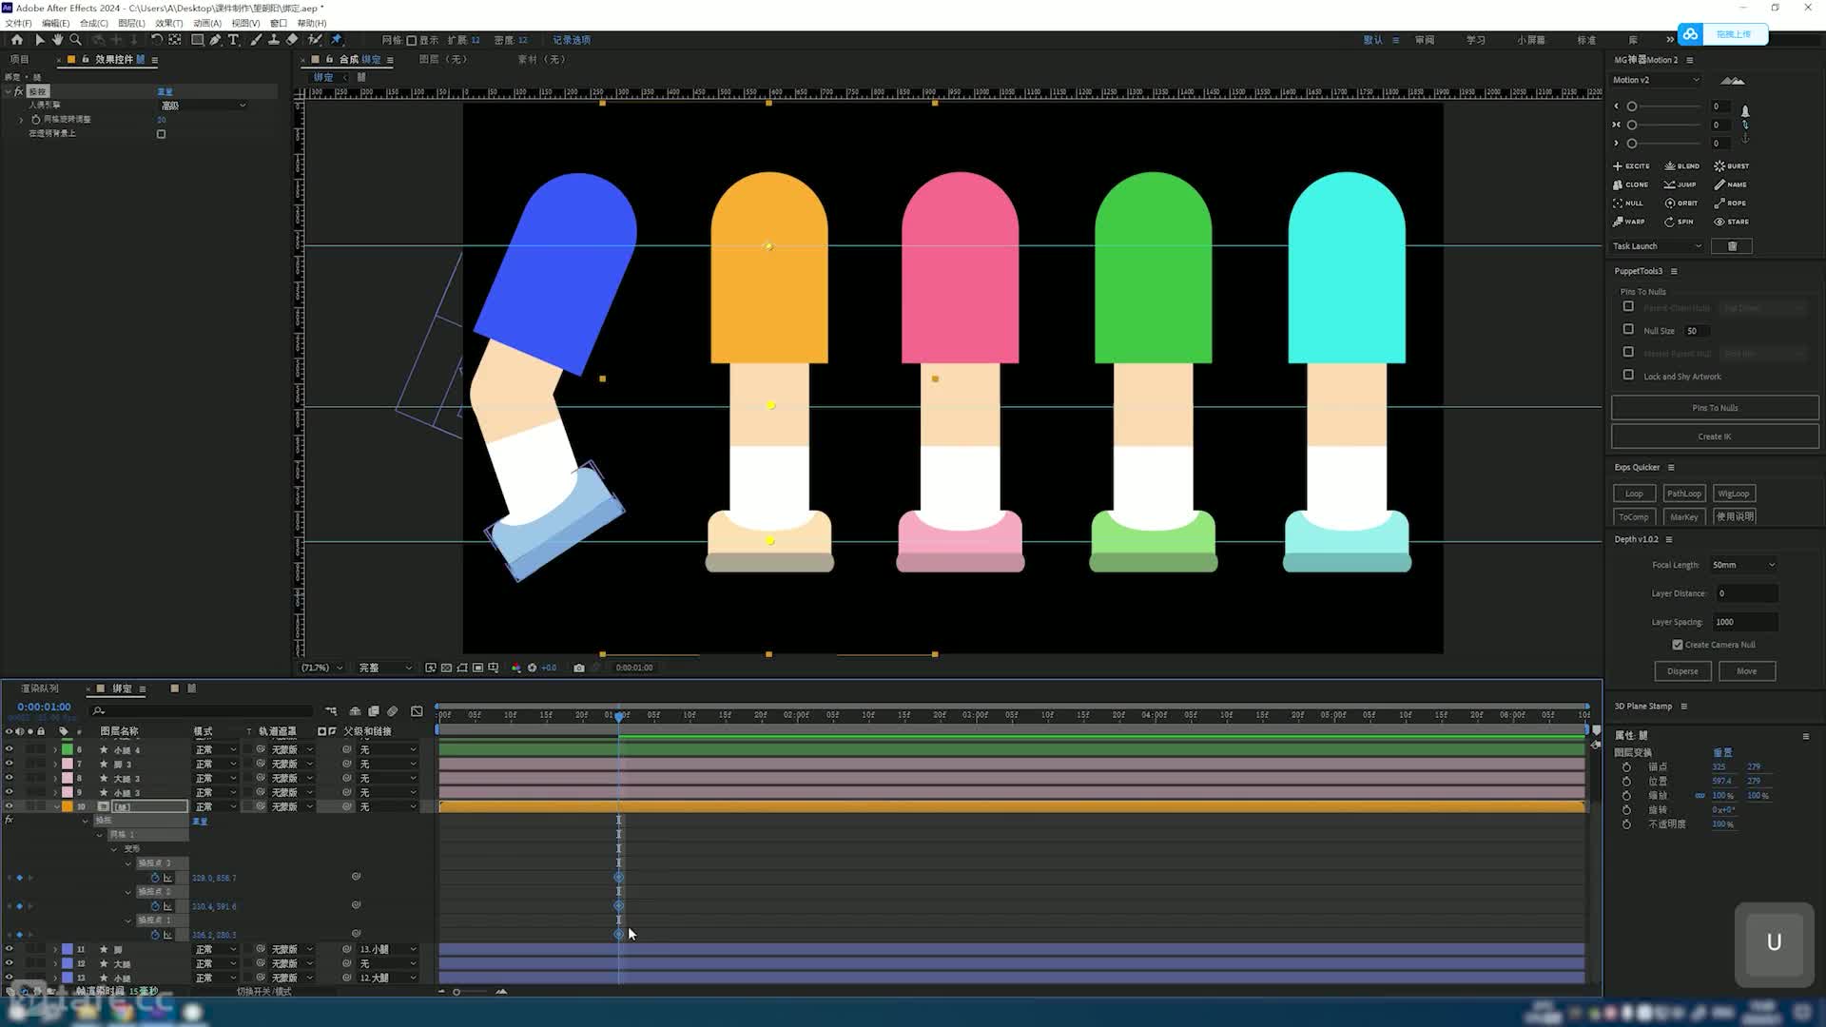Click the EXCITE tool in Motion 2
Viewport: 1826px width, 1027px height.
point(1631,166)
